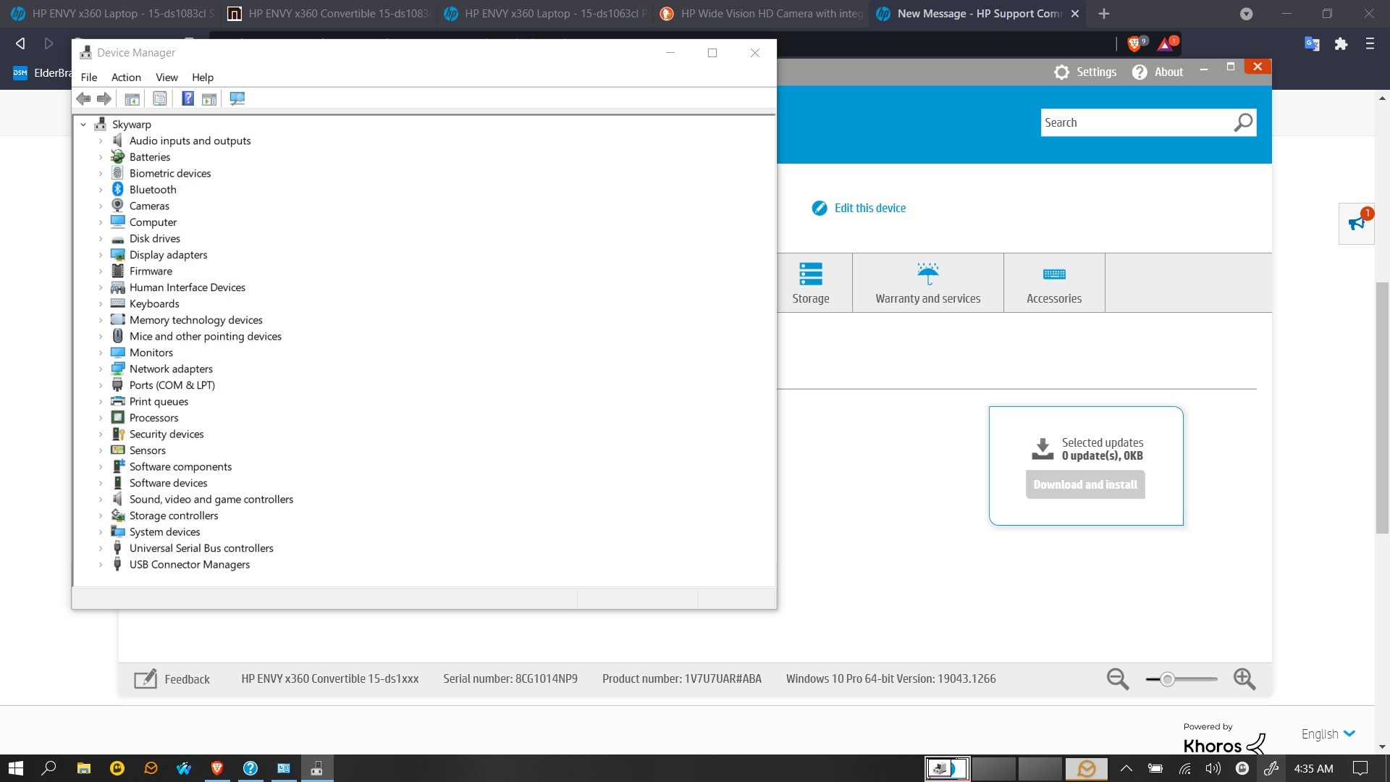The height and width of the screenshot is (782, 1390).
Task: Adjust the zoom slider handle
Action: (x=1167, y=679)
